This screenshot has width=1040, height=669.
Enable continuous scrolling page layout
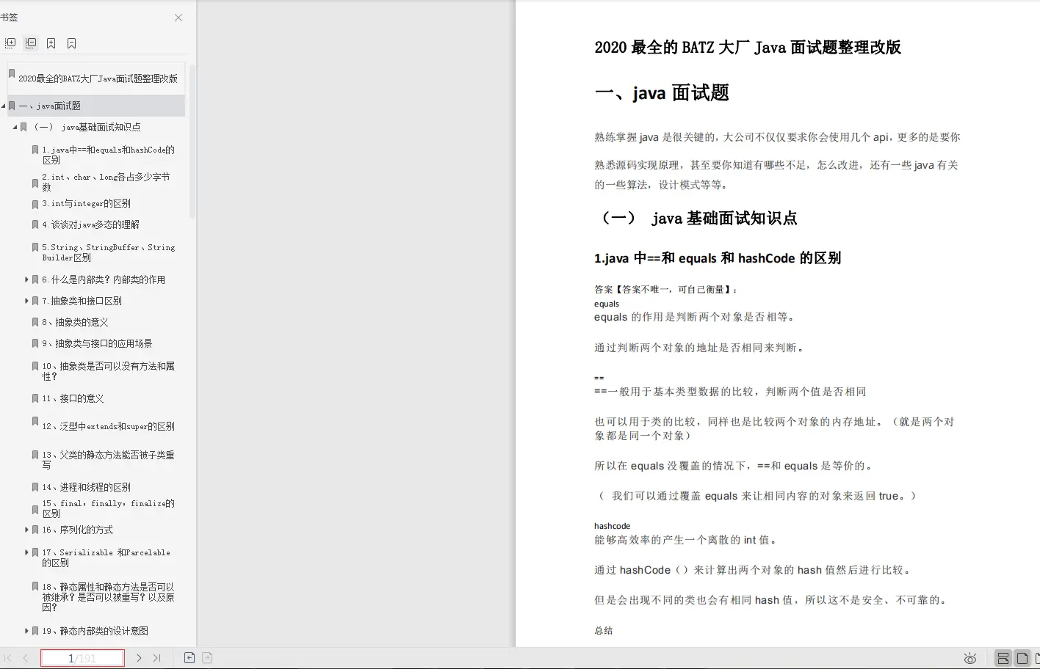tap(1003, 658)
